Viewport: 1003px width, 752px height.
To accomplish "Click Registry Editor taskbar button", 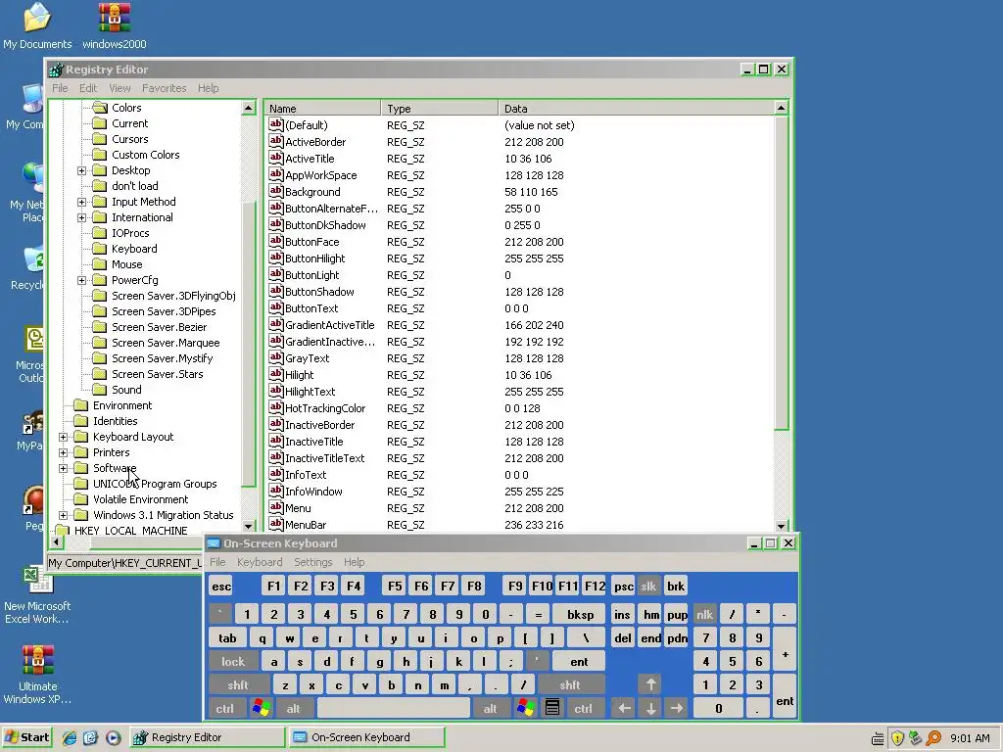I will tap(208, 737).
